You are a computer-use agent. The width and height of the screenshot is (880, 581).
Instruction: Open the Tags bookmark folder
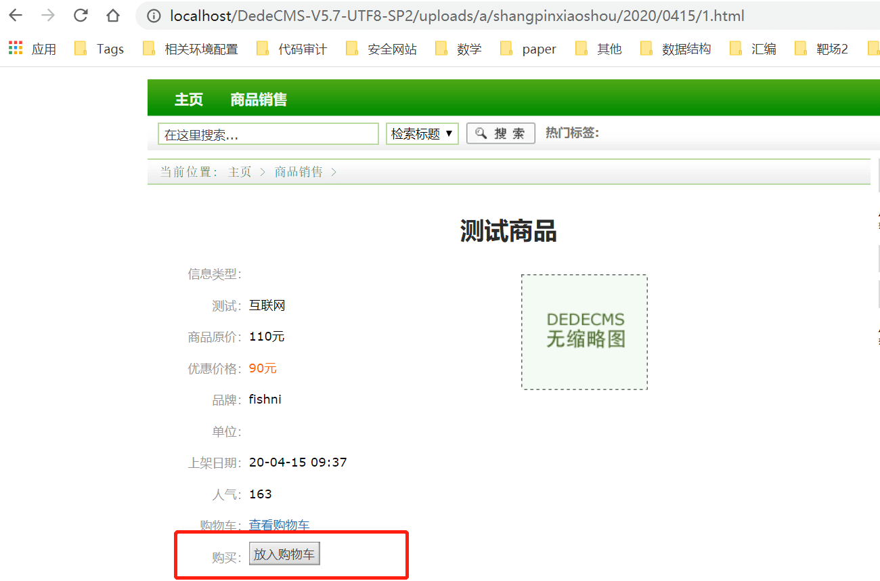coord(99,49)
